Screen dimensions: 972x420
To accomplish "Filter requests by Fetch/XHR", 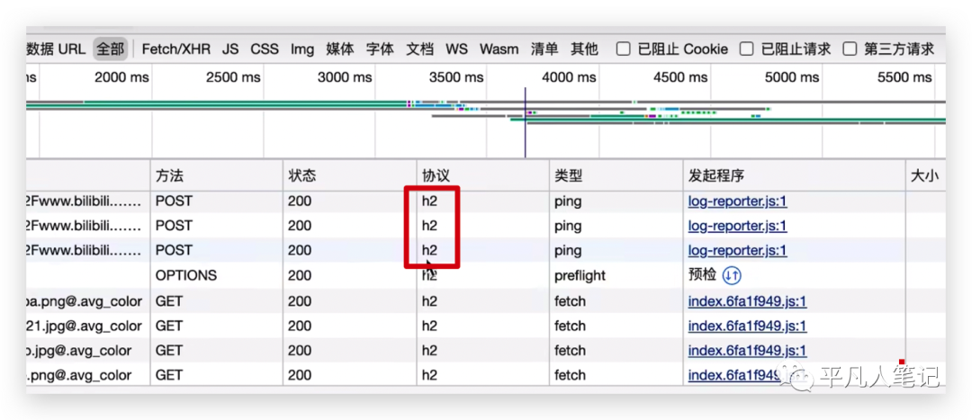I will (x=175, y=49).
